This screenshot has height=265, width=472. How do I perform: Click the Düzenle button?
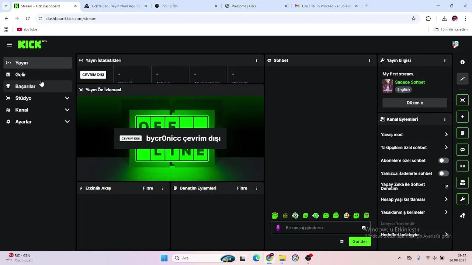(x=415, y=103)
